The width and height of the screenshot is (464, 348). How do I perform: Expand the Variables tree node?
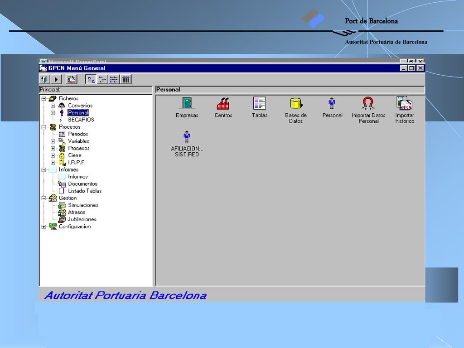coord(53,141)
